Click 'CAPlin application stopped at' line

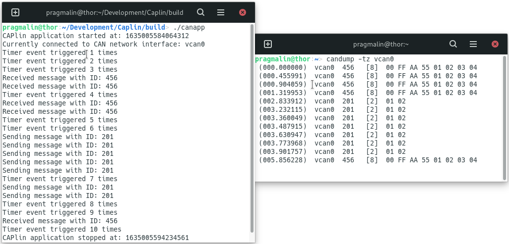(95, 238)
